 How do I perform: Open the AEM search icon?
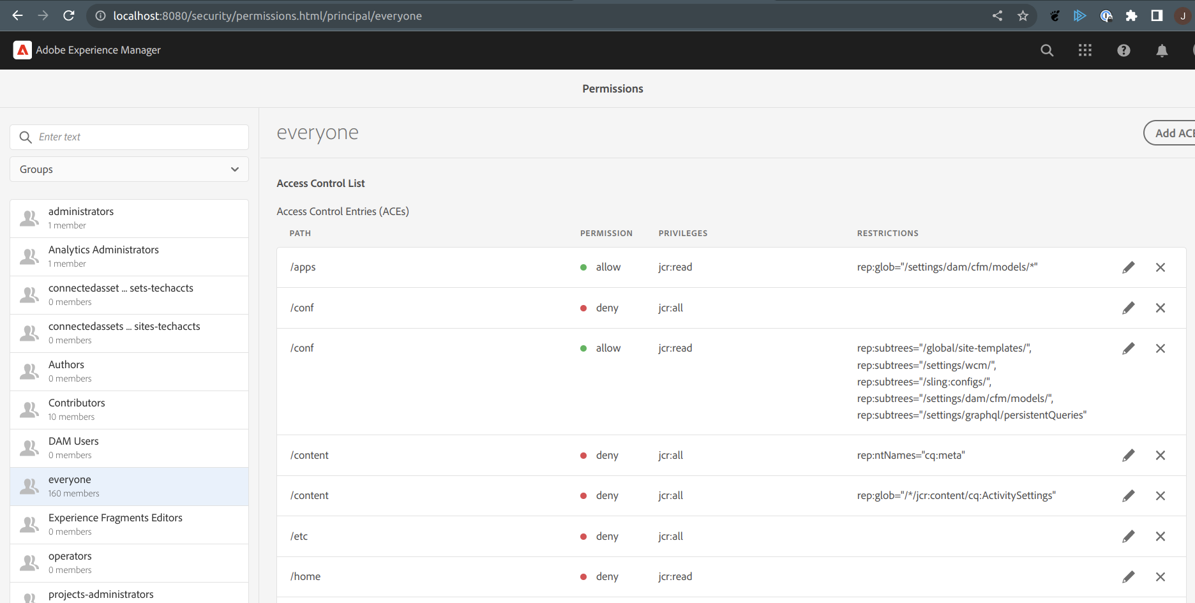click(1047, 50)
